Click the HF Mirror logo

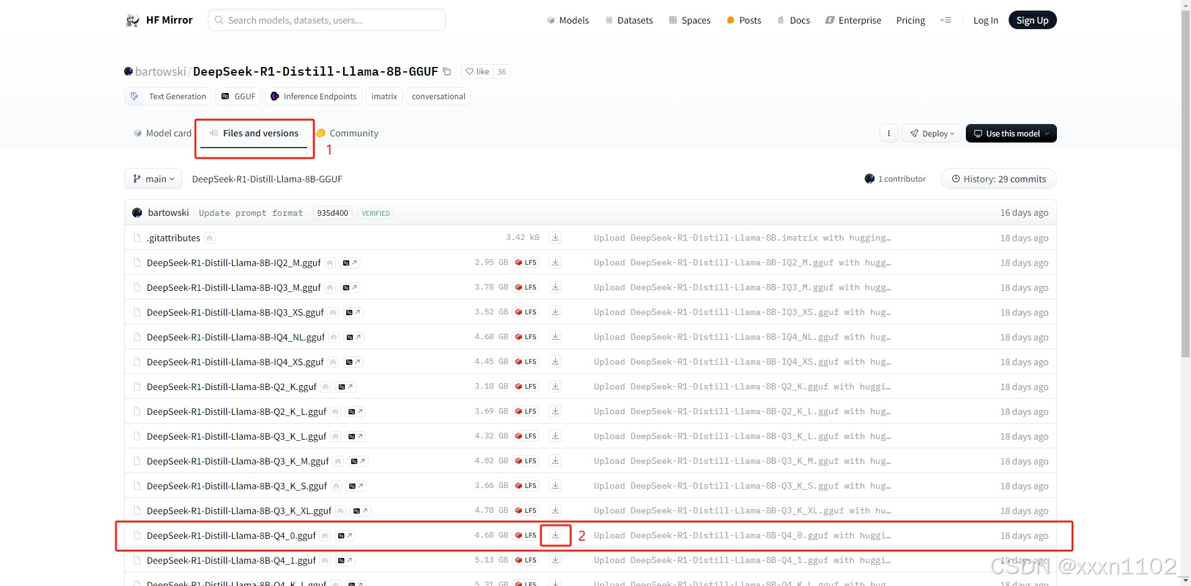[x=159, y=20]
